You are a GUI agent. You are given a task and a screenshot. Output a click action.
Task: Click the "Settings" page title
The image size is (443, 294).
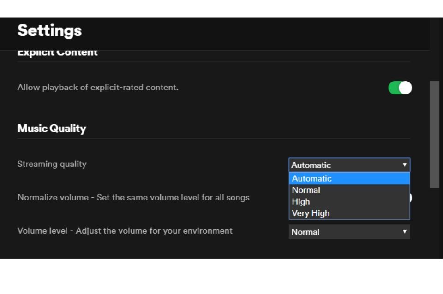[x=49, y=30]
